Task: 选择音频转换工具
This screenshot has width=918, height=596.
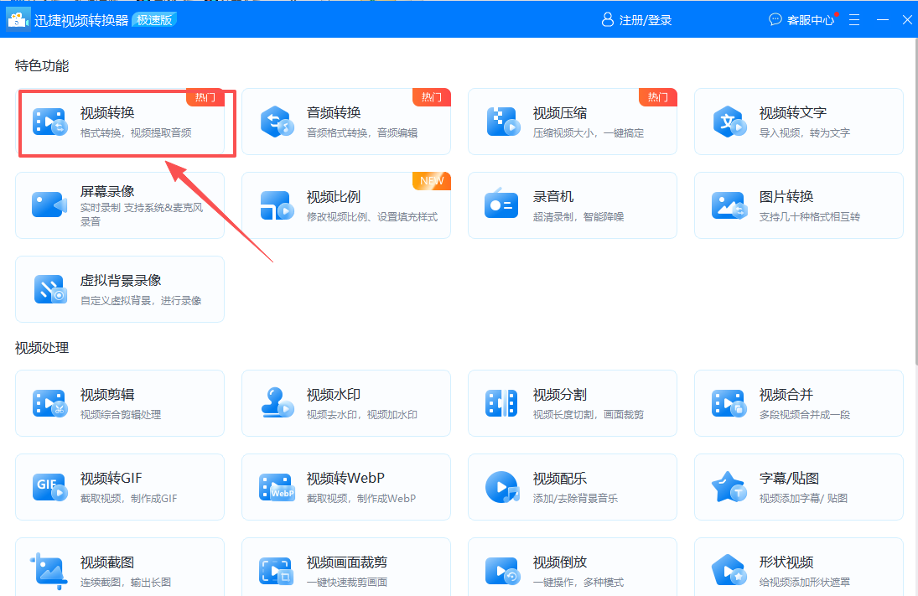Action: (345, 122)
